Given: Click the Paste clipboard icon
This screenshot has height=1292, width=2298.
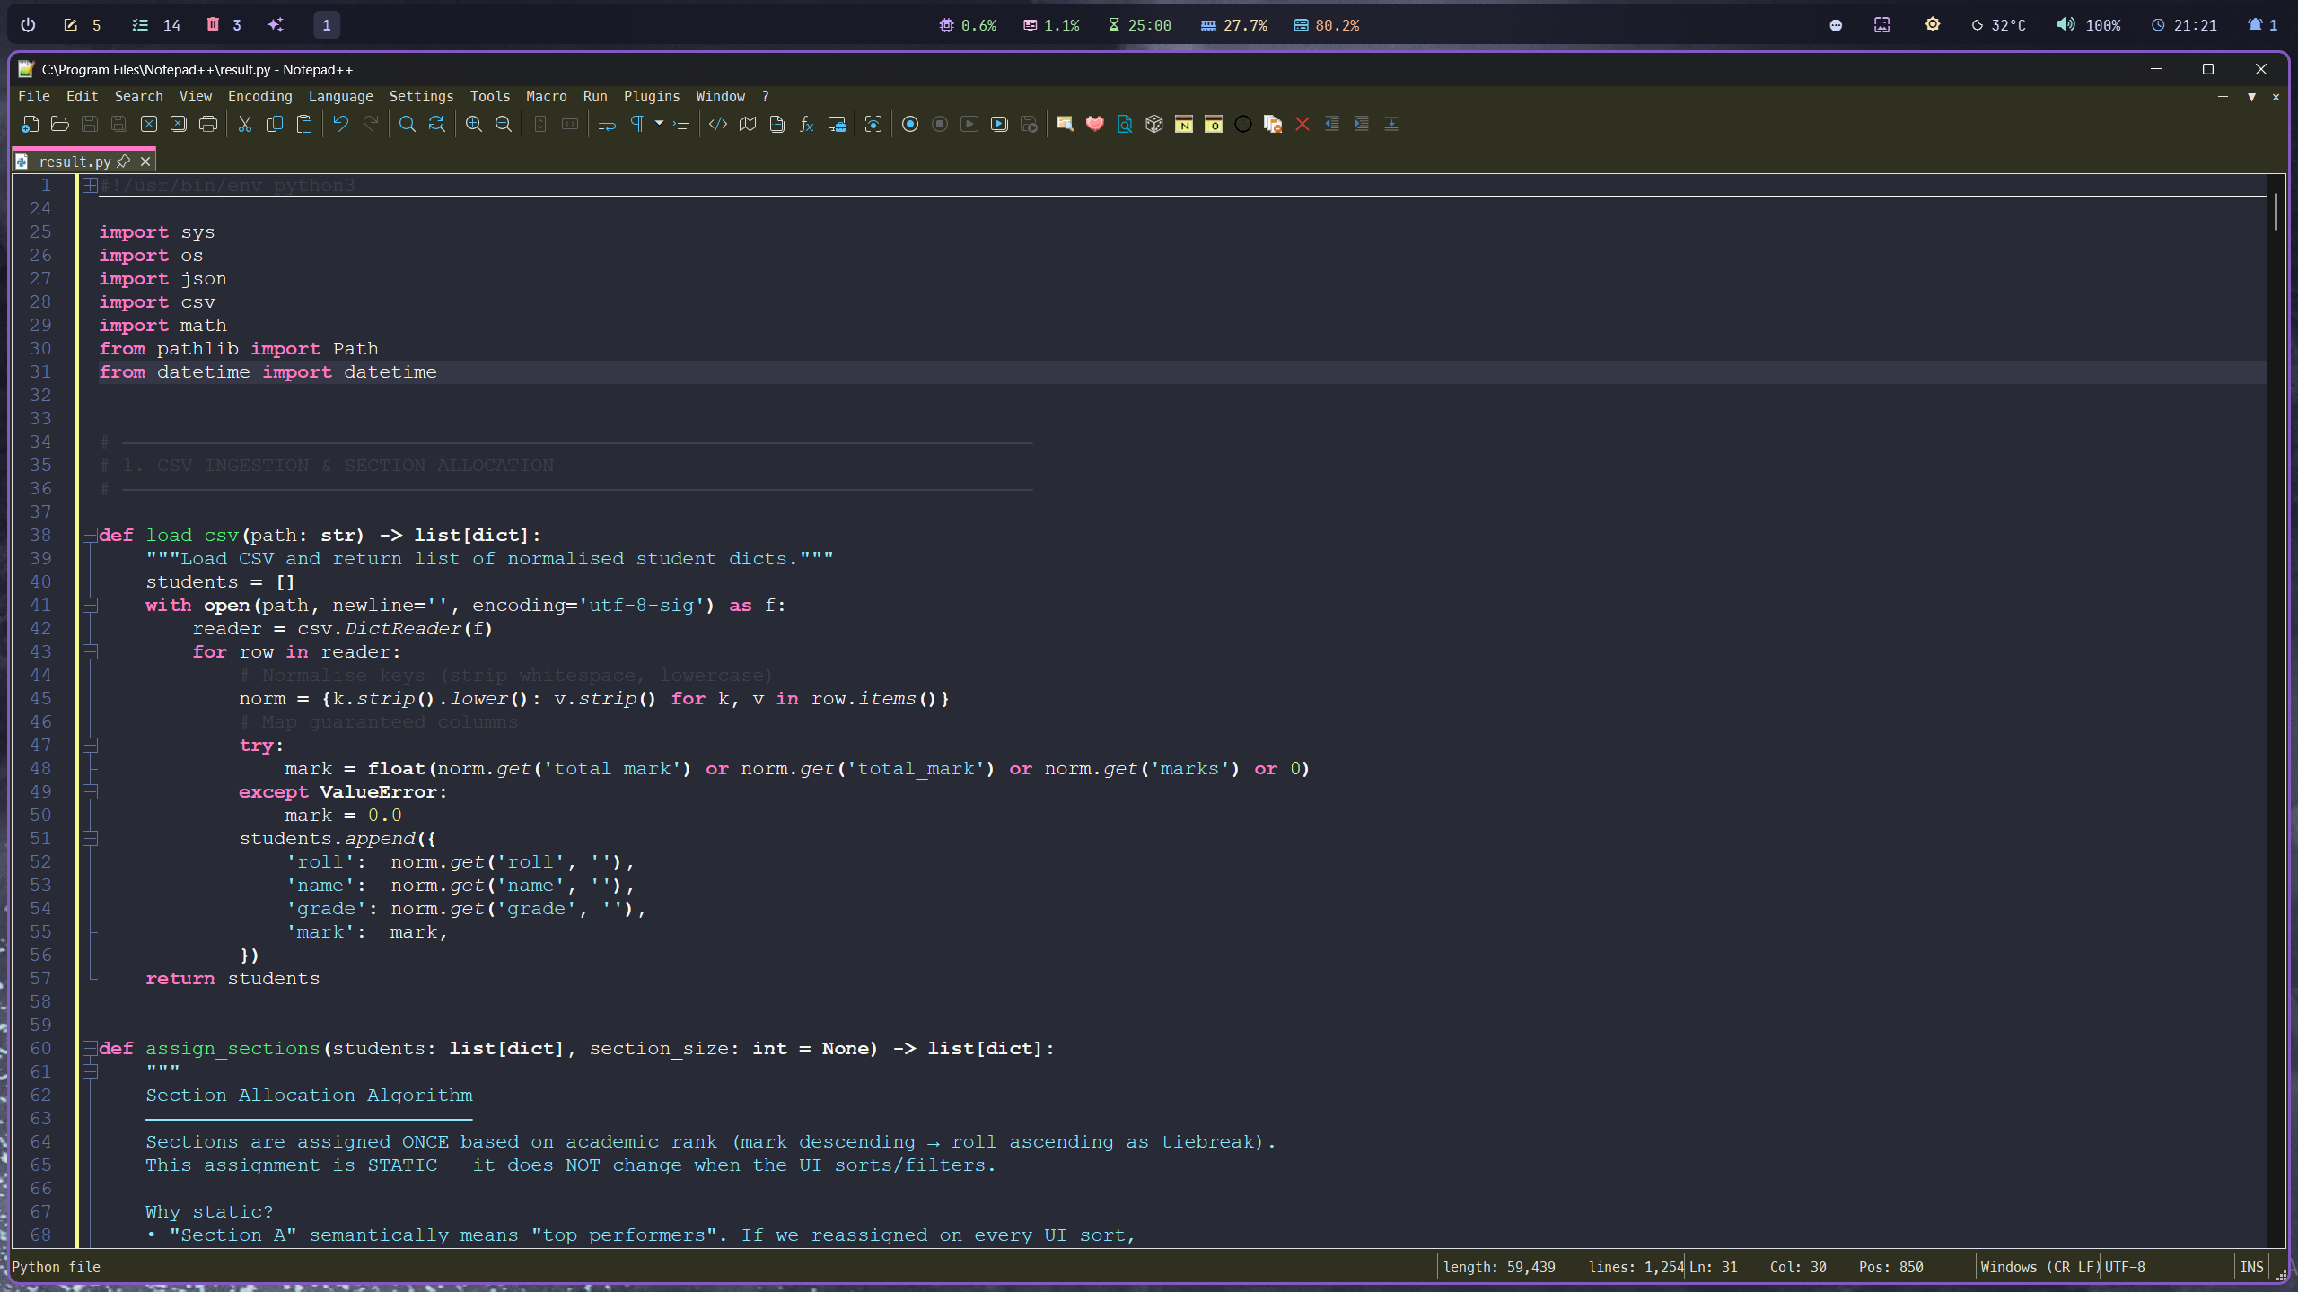Looking at the screenshot, I should (304, 124).
